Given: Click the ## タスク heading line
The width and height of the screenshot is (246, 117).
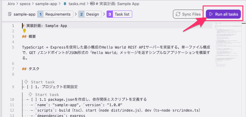Looking at the screenshot, I should click(x=30, y=69).
